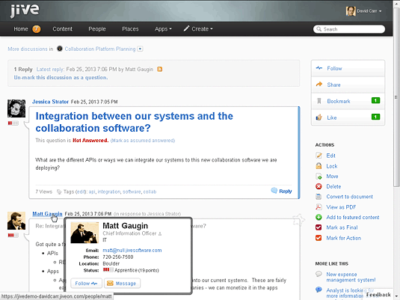This screenshot has height=300, width=400.
Task: Click the View as PDF icon
Action: click(x=319, y=206)
